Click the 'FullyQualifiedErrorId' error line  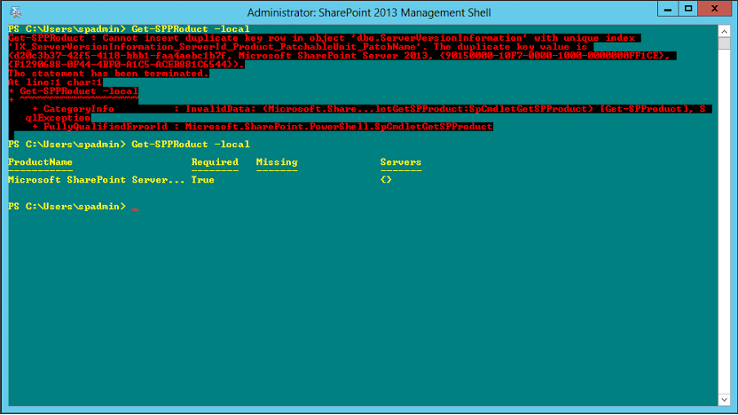pyautogui.click(x=263, y=127)
